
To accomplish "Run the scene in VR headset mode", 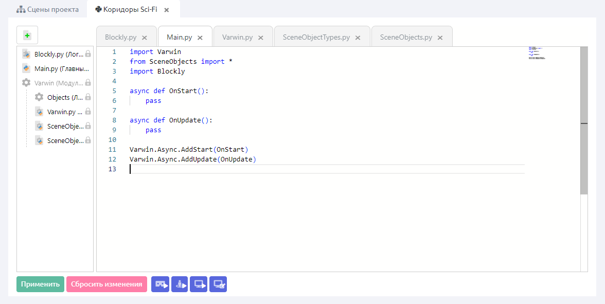I will click(x=161, y=284).
